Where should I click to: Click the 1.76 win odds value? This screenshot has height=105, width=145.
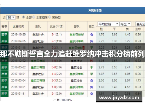tap(101, 35)
